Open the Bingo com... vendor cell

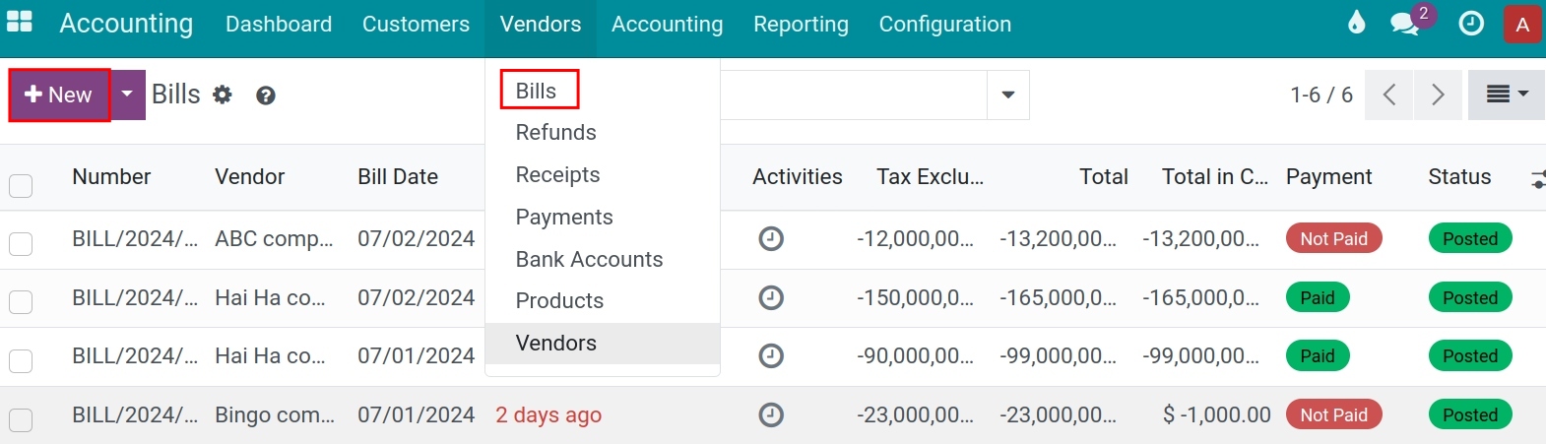point(275,414)
